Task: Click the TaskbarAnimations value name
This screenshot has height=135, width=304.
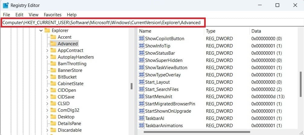Action: pyautogui.click(x=164, y=126)
